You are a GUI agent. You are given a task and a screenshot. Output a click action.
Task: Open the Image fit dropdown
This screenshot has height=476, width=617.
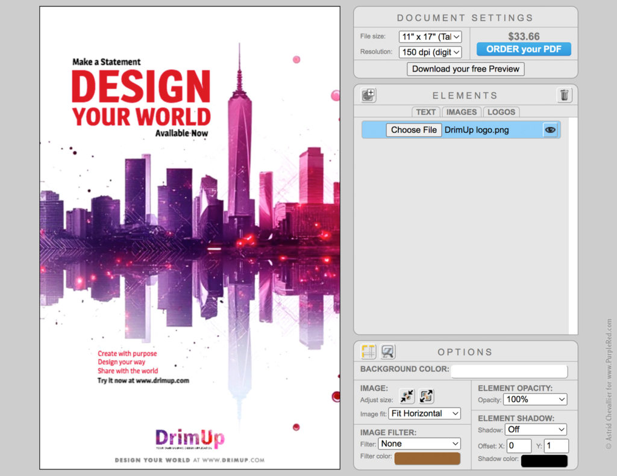click(x=425, y=413)
